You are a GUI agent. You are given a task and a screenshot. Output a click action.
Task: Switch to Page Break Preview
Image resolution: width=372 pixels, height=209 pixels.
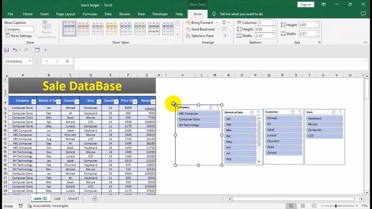pyautogui.click(x=314, y=206)
